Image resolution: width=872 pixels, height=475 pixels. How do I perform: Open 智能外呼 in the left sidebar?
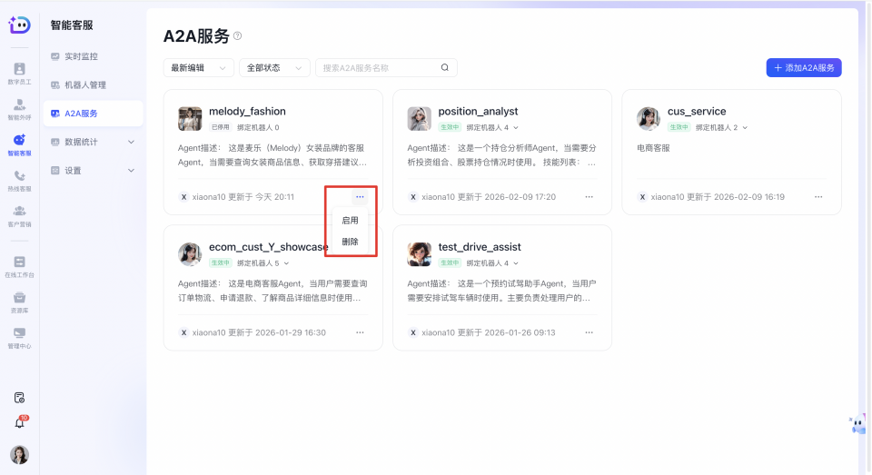pos(19,109)
